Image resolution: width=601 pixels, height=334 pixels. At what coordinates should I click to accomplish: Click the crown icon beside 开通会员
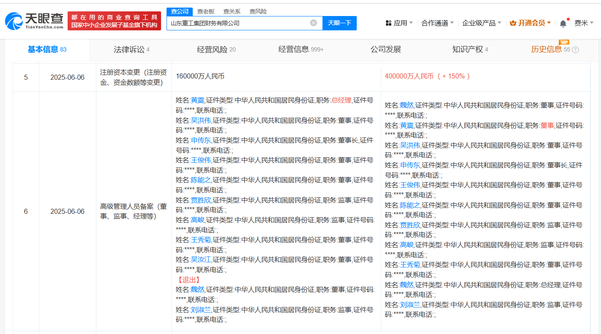(513, 23)
